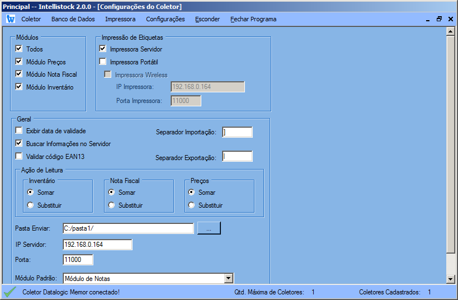Screen dimensions: 458x300
Task: Restore the inner Configurações window
Action: click(x=439, y=19)
